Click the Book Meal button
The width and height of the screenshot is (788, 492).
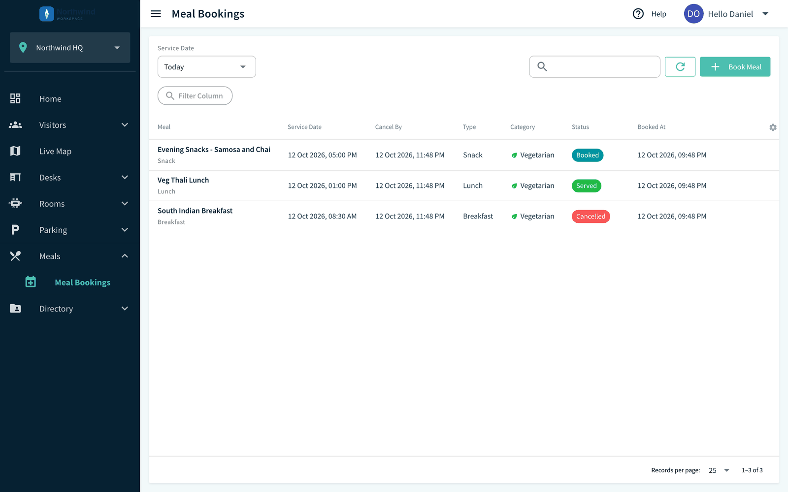click(x=735, y=66)
